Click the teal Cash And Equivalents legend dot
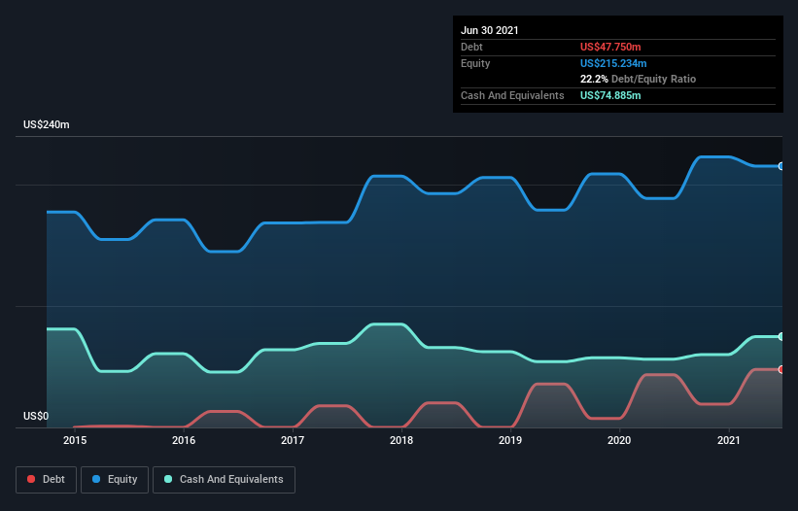The image size is (798, 511). pyautogui.click(x=168, y=479)
